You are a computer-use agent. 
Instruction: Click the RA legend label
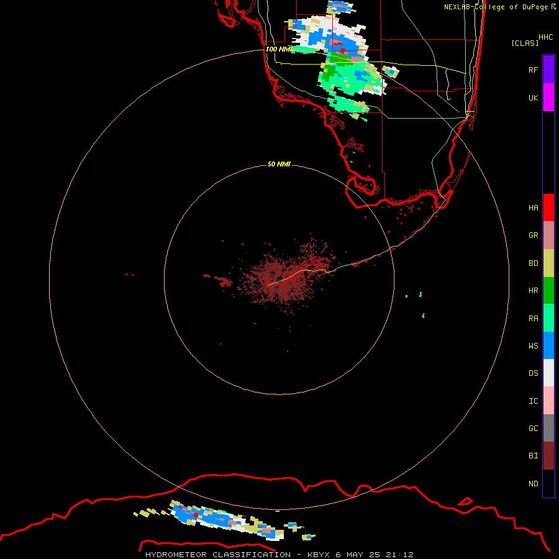coord(533,319)
